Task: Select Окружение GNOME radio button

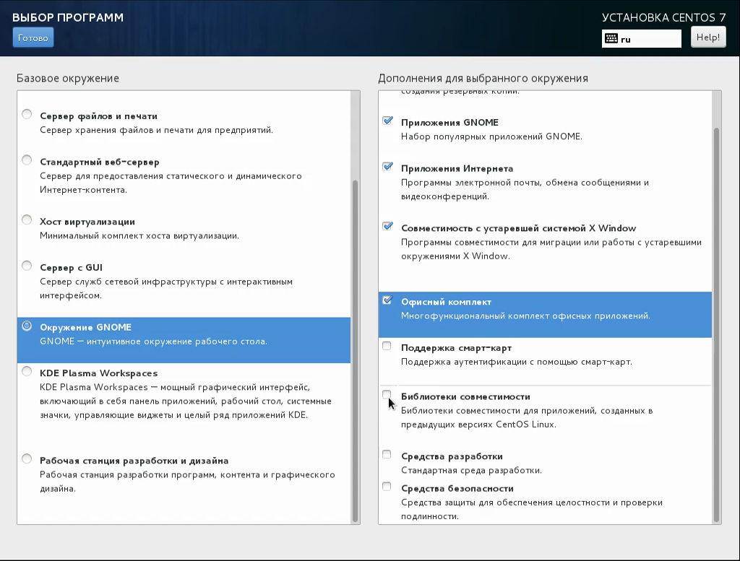Action: click(27, 326)
